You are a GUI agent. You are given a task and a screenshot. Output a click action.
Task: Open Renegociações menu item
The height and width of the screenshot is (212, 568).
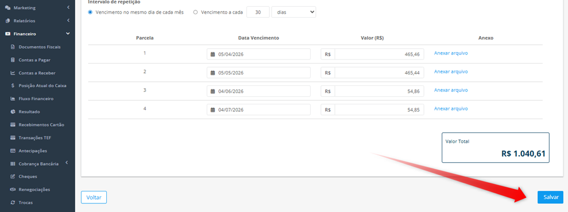(34, 190)
